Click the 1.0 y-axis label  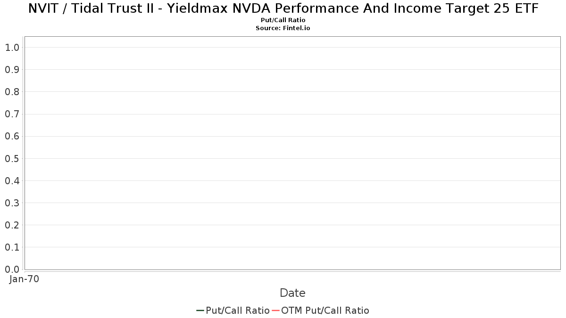pos(12,48)
